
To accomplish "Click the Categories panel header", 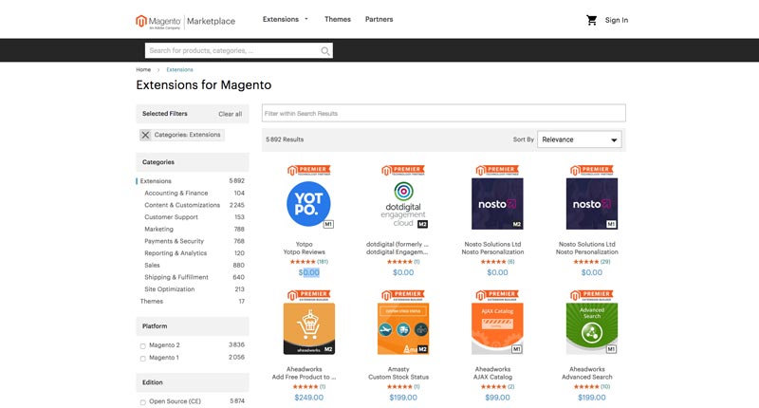I will 193,162.
